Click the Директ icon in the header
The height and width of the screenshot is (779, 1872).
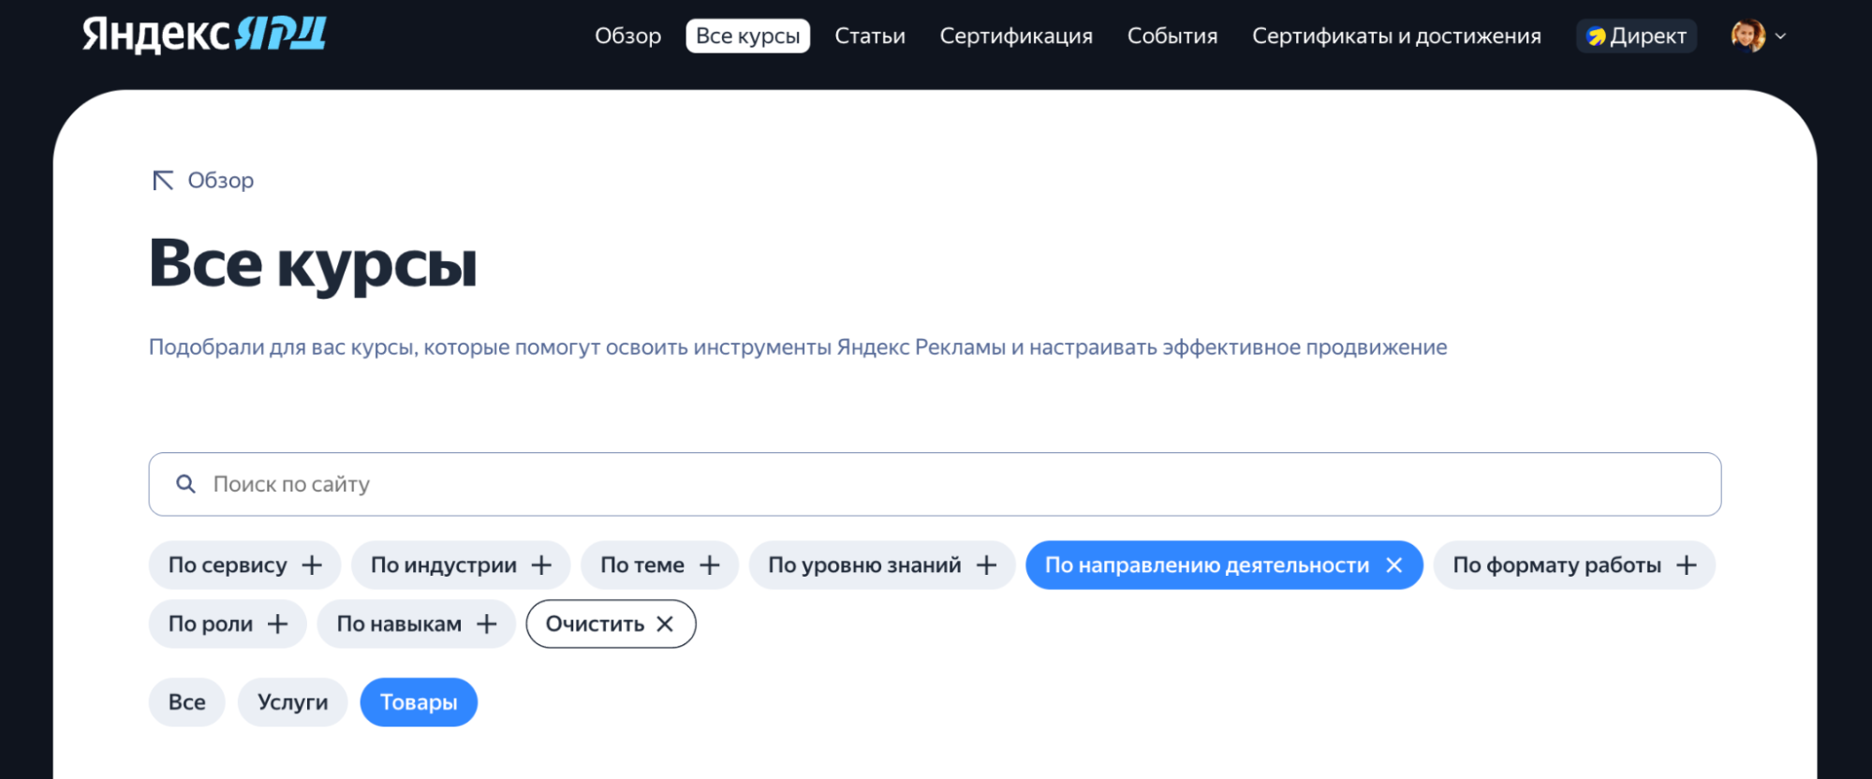click(x=1597, y=37)
